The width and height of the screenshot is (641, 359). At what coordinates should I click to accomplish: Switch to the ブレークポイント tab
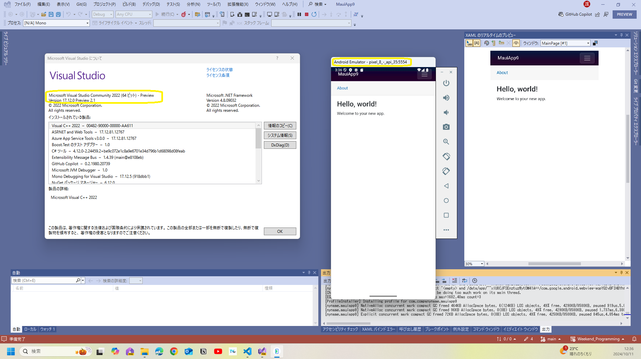(437, 329)
